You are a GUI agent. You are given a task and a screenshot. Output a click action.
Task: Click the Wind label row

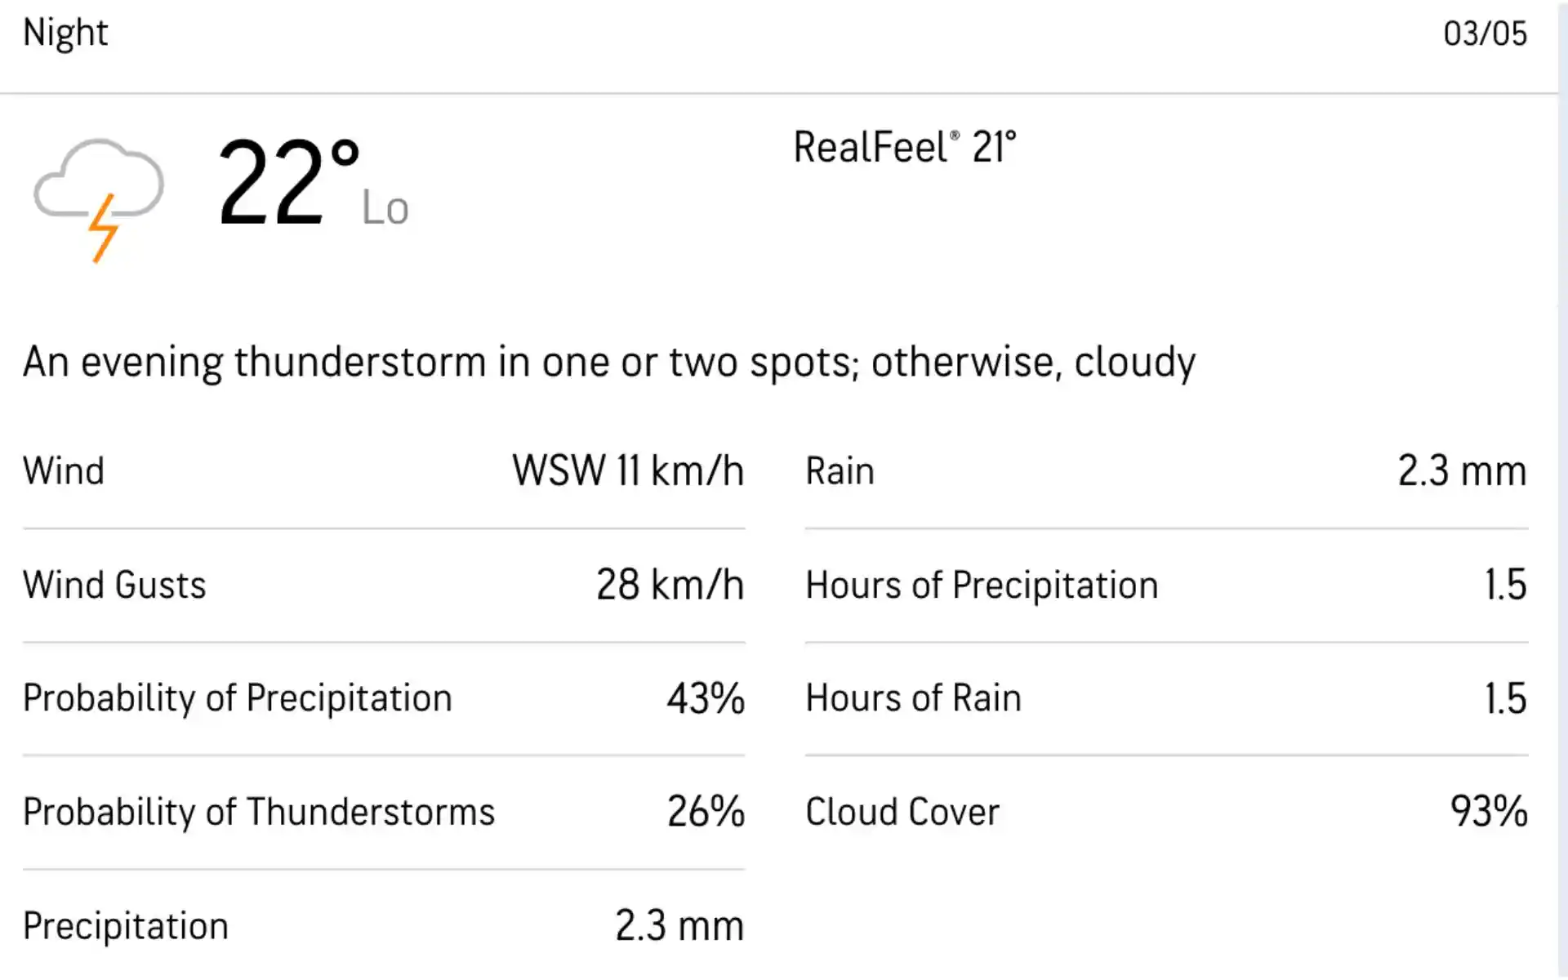point(384,471)
